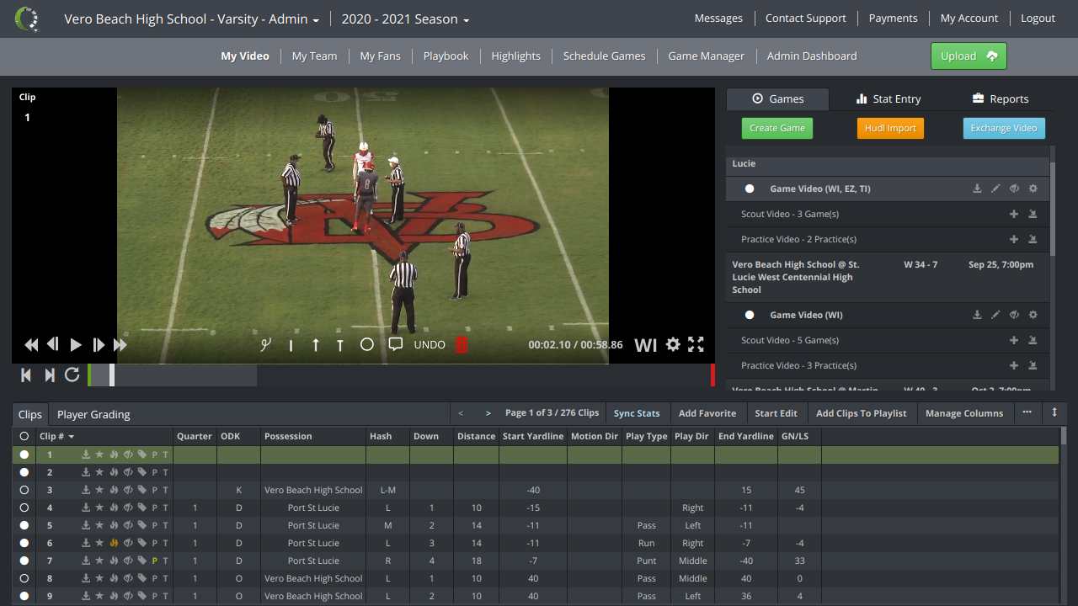
Task: Go to previous clips page arrow
Action: 461,413
